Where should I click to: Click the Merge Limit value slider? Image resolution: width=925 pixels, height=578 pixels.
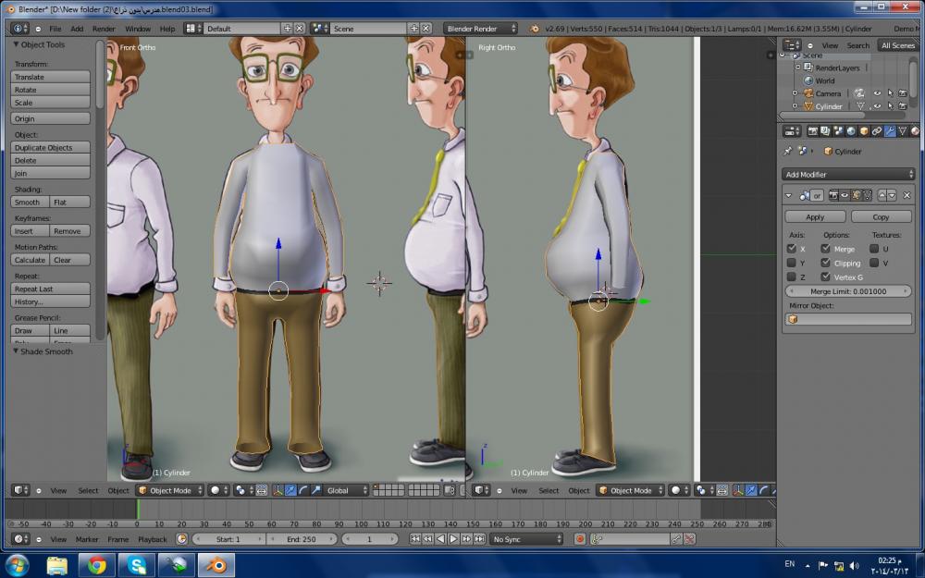point(847,291)
